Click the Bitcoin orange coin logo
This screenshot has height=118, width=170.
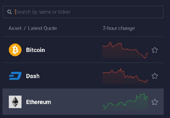pos(15,50)
